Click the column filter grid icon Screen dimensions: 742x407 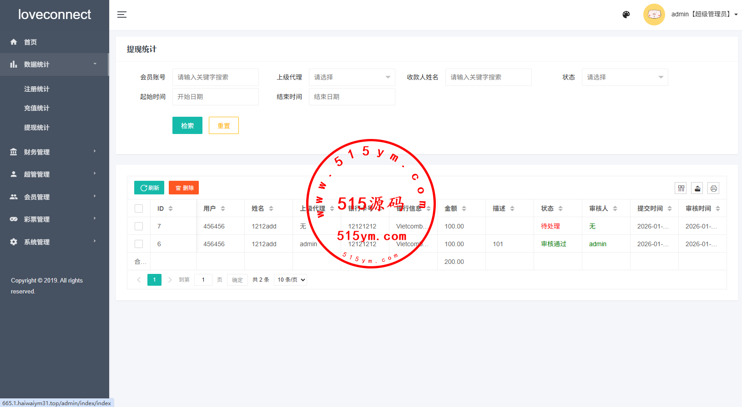click(x=681, y=188)
